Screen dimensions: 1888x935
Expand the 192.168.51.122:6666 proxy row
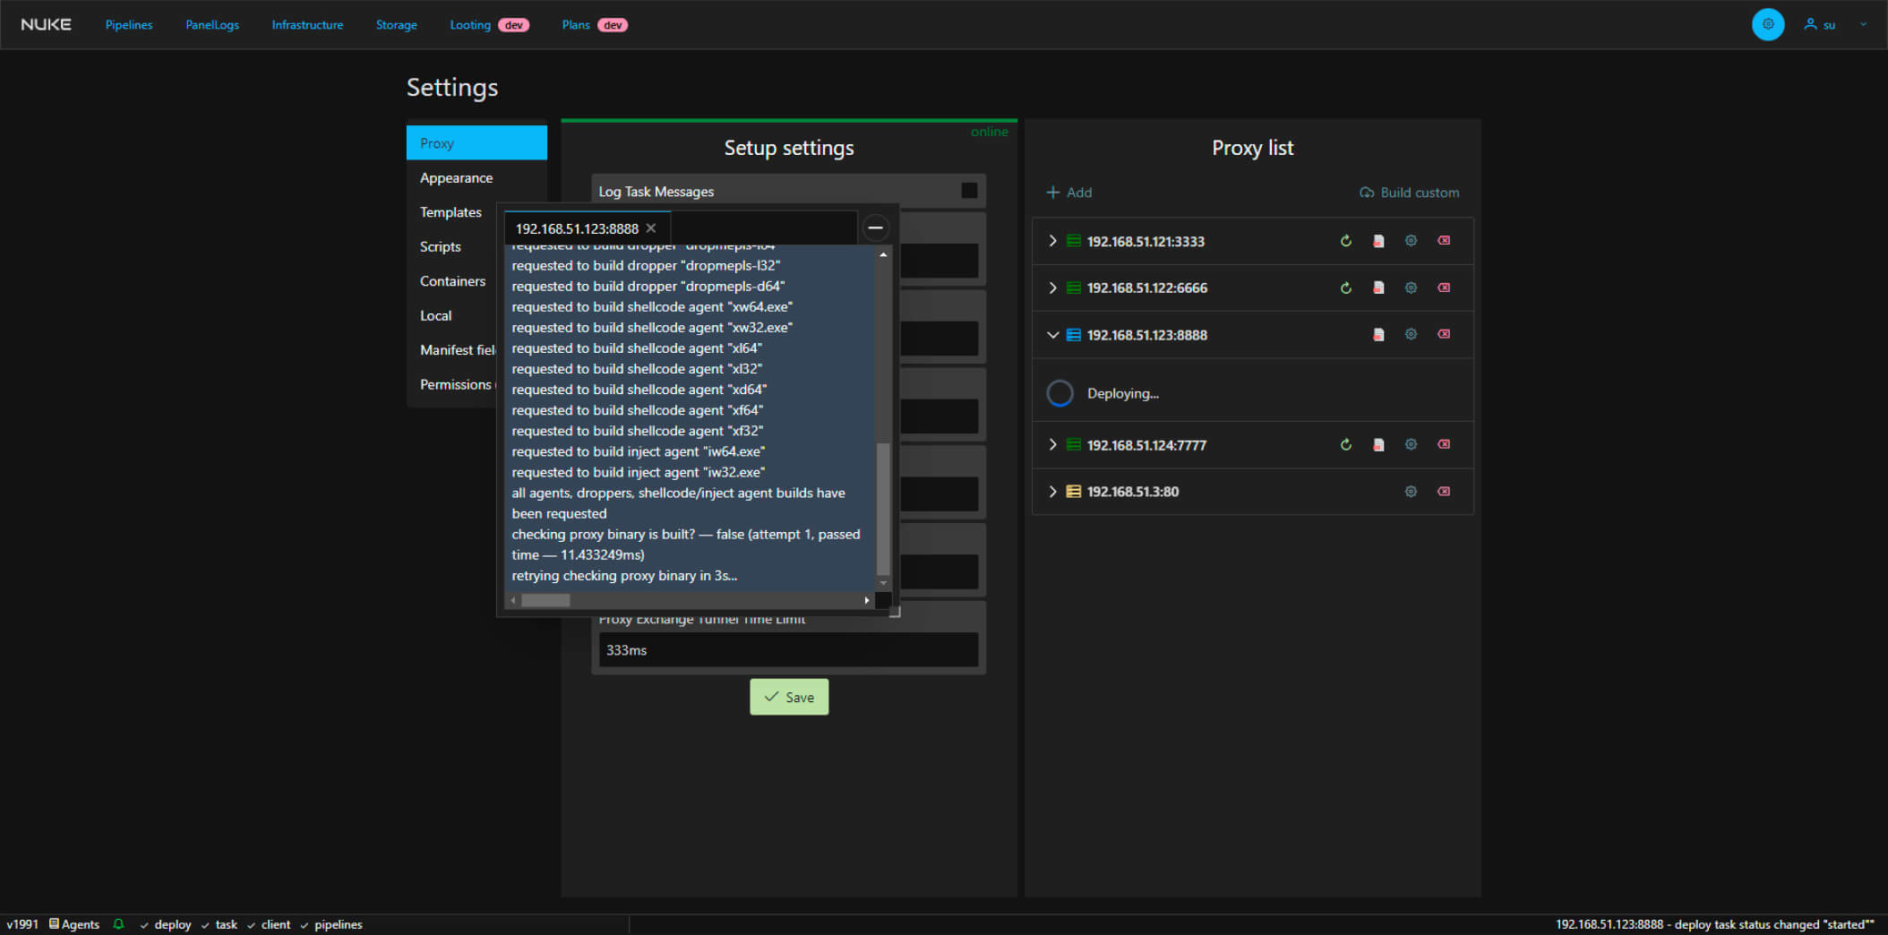[x=1052, y=287]
